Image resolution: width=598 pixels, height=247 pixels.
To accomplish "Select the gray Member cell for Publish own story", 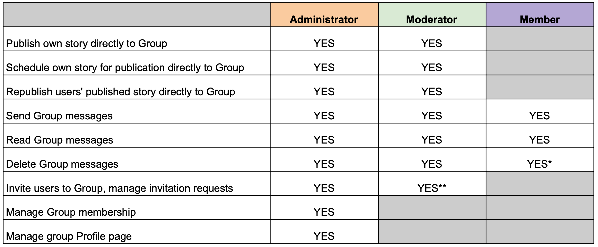I will 540,39.
